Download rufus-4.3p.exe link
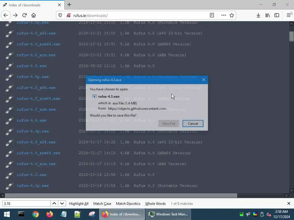Screen dimensions: 294x220 coord(33,186)
